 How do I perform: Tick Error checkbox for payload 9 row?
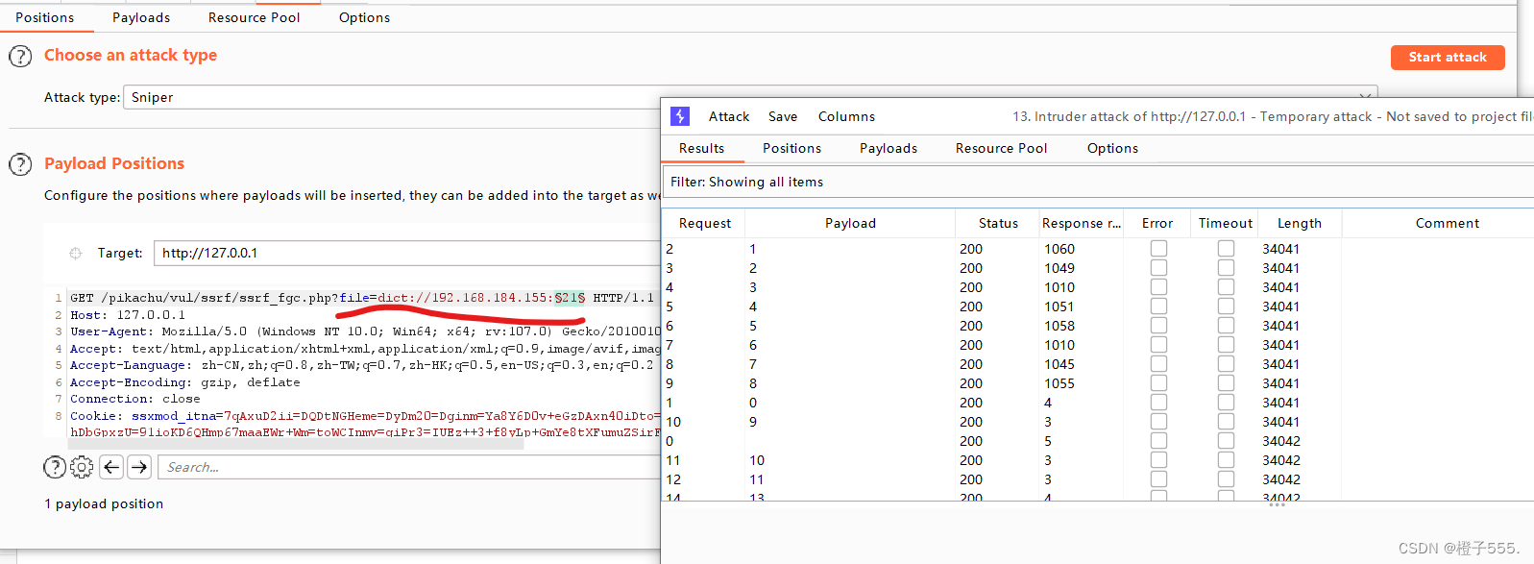click(1158, 422)
